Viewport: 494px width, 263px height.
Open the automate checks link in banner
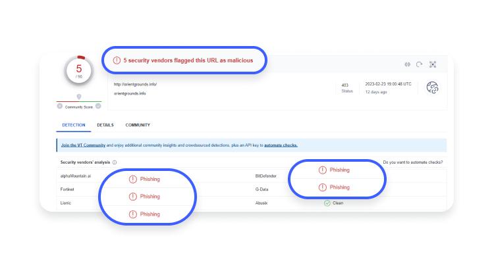[x=281, y=145]
